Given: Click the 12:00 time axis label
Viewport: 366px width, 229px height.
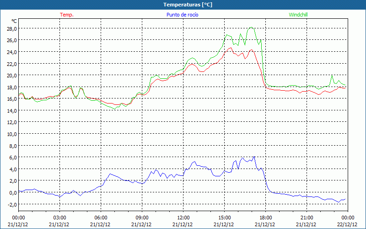Looking at the screenshot, I should click(183, 218).
